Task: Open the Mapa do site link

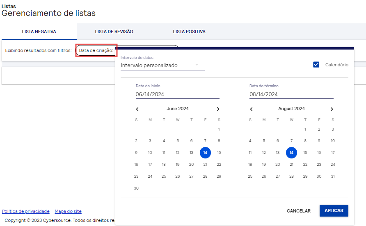Action: click(x=68, y=211)
